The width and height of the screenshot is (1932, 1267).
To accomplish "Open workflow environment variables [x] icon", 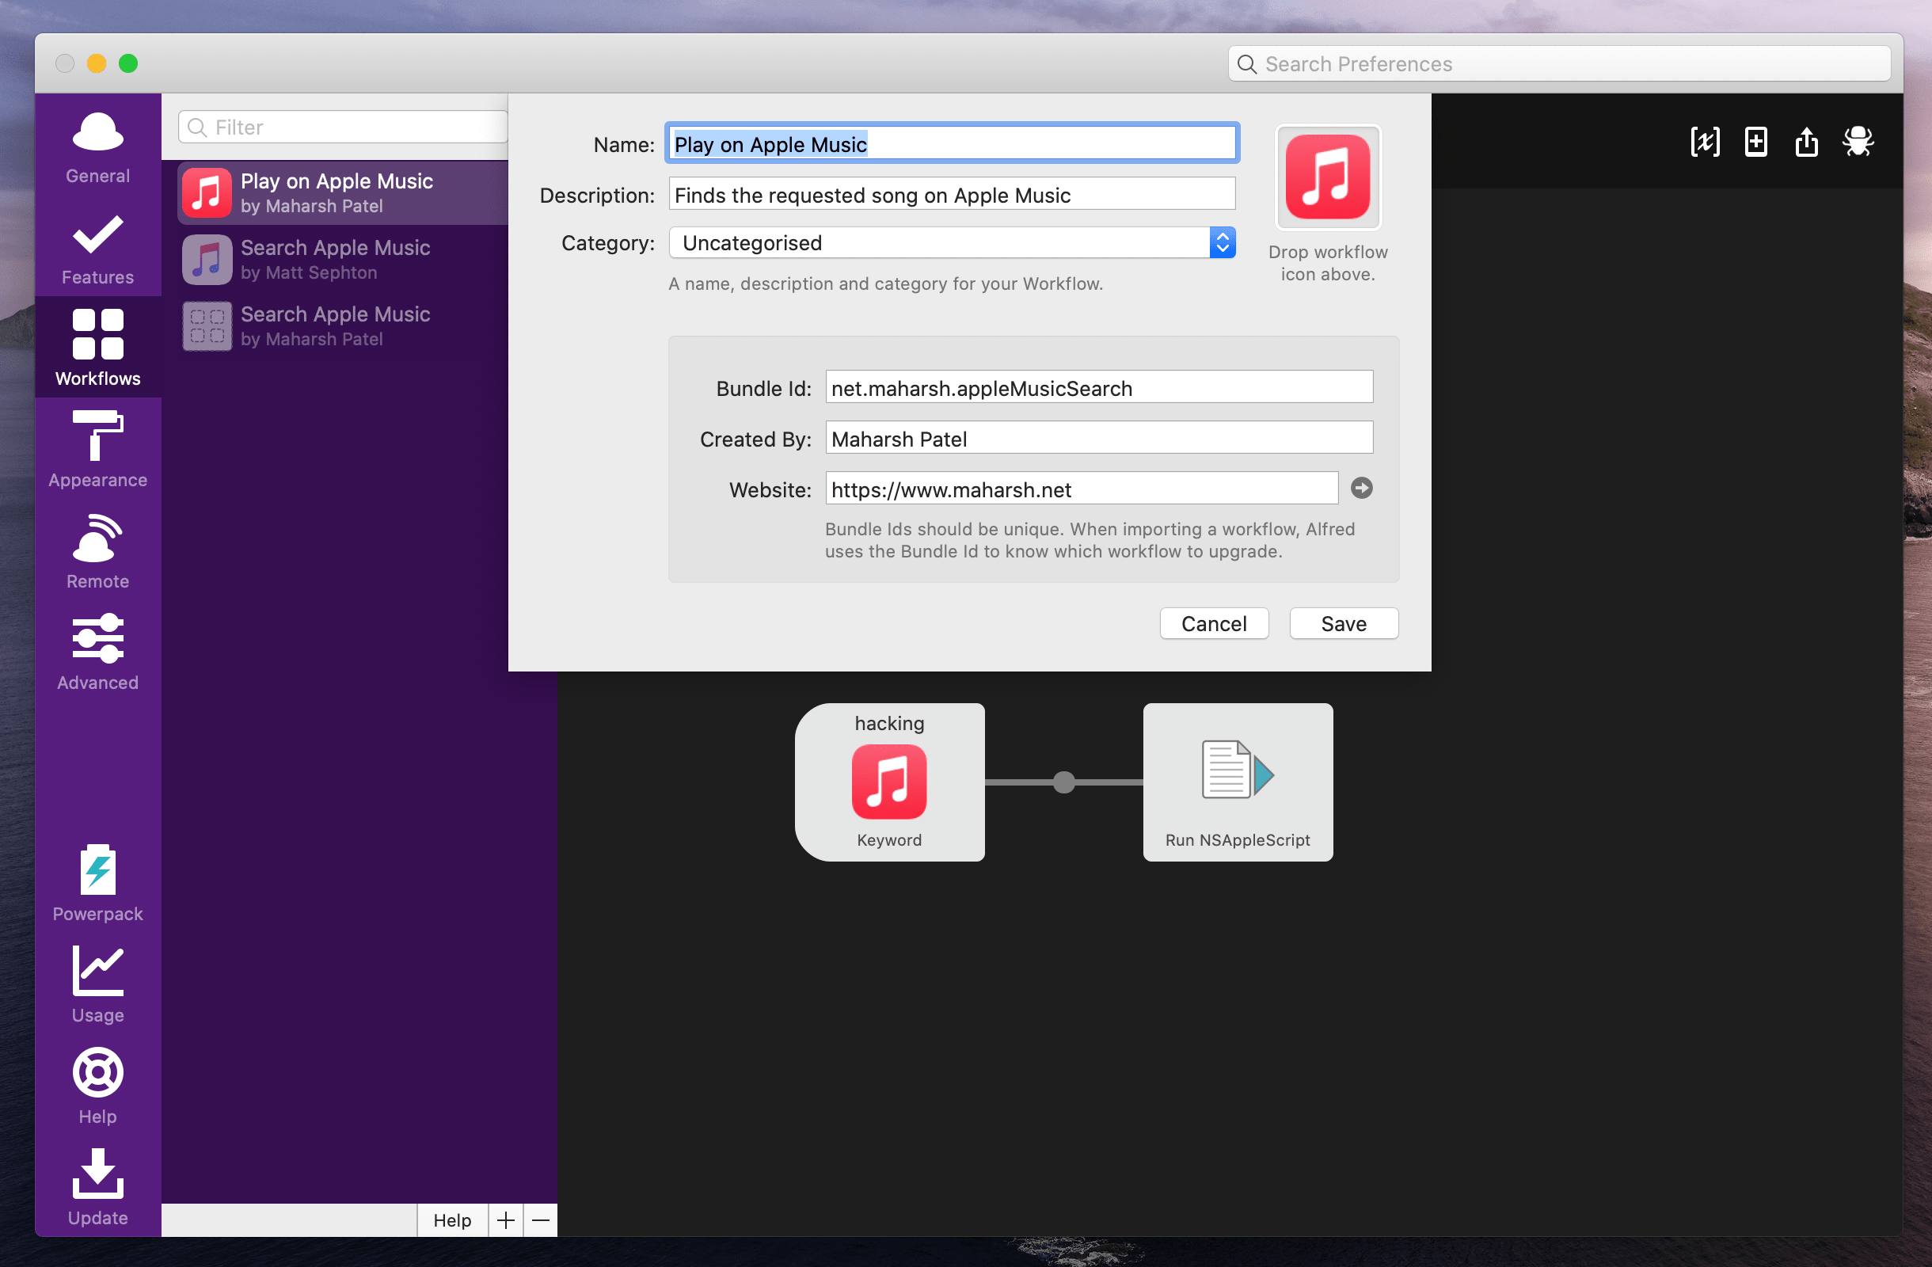I will tap(1705, 142).
